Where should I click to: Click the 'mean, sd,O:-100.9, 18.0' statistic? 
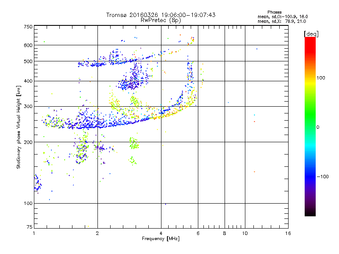pos(283,17)
